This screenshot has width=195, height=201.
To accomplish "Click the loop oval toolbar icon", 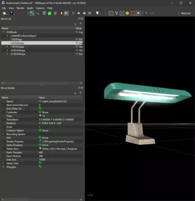I will pyautogui.click(x=152, y=13).
